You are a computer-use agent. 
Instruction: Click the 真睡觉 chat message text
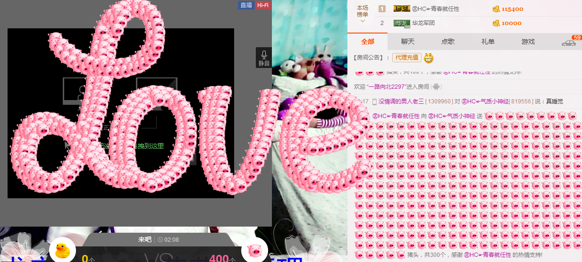(x=555, y=101)
